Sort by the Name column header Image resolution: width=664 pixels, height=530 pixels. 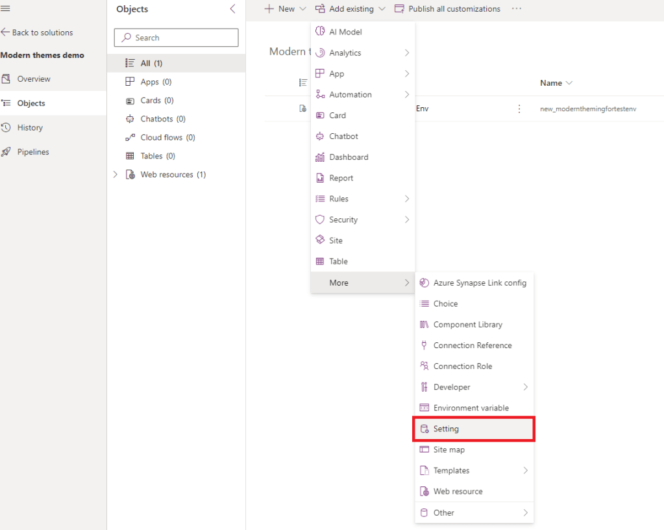pos(556,83)
